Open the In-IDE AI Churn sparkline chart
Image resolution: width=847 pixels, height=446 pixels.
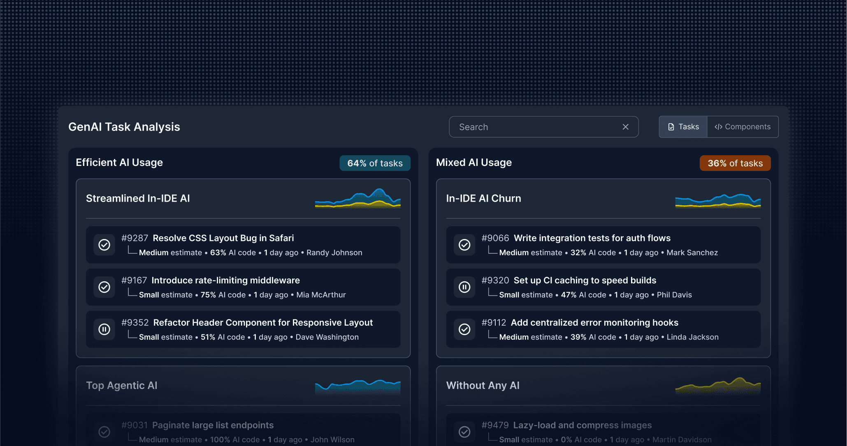click(718, 200)
